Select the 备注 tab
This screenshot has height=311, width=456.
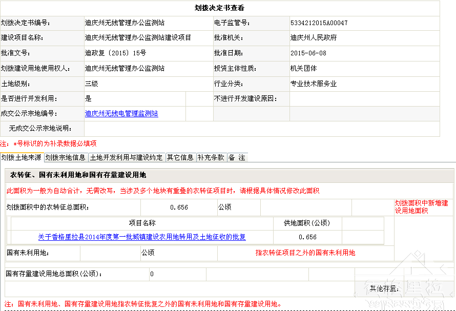tap(237, 158)
